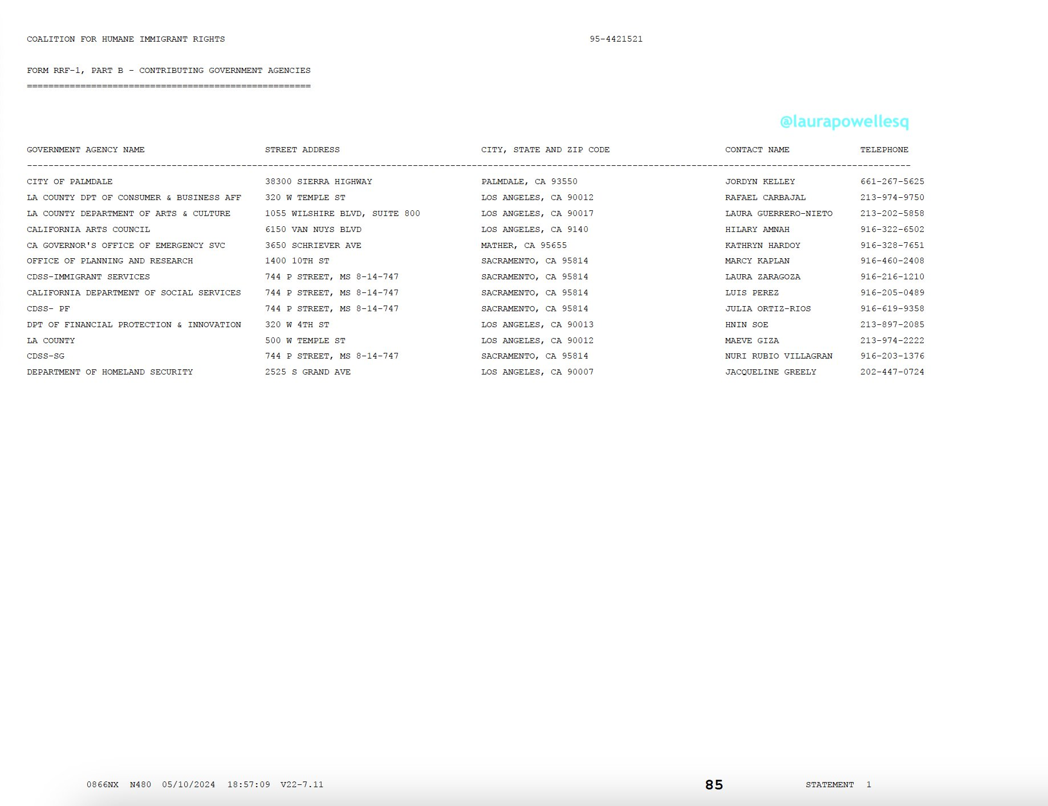Select contact NURI RUBIO VILLAGRAN

[x=779, y=356]
